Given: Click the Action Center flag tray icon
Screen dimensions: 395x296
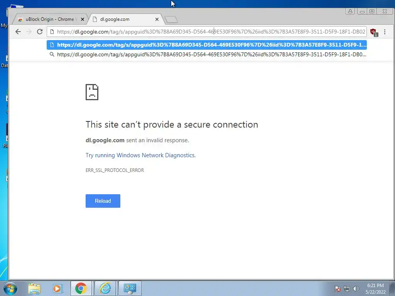Looking at the screenshot, I should 338,289.
